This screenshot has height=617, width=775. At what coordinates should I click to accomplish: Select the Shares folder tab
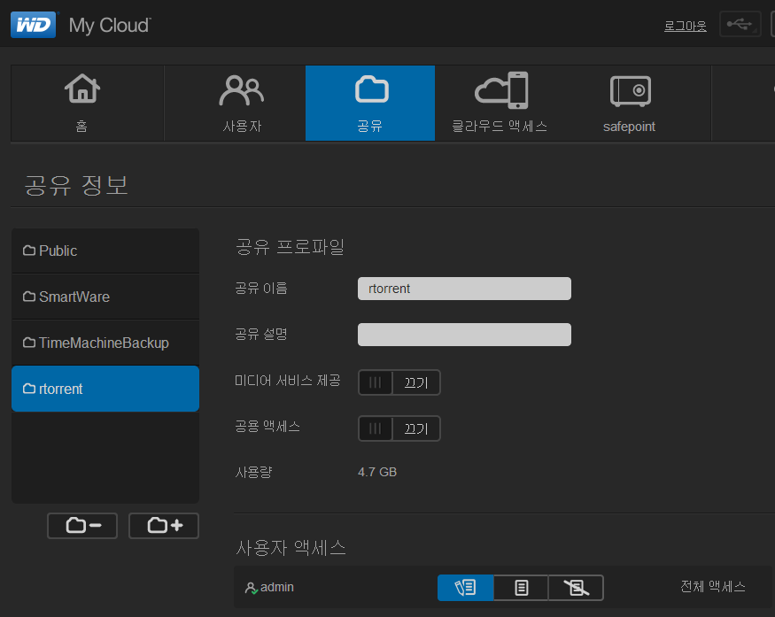370,103
